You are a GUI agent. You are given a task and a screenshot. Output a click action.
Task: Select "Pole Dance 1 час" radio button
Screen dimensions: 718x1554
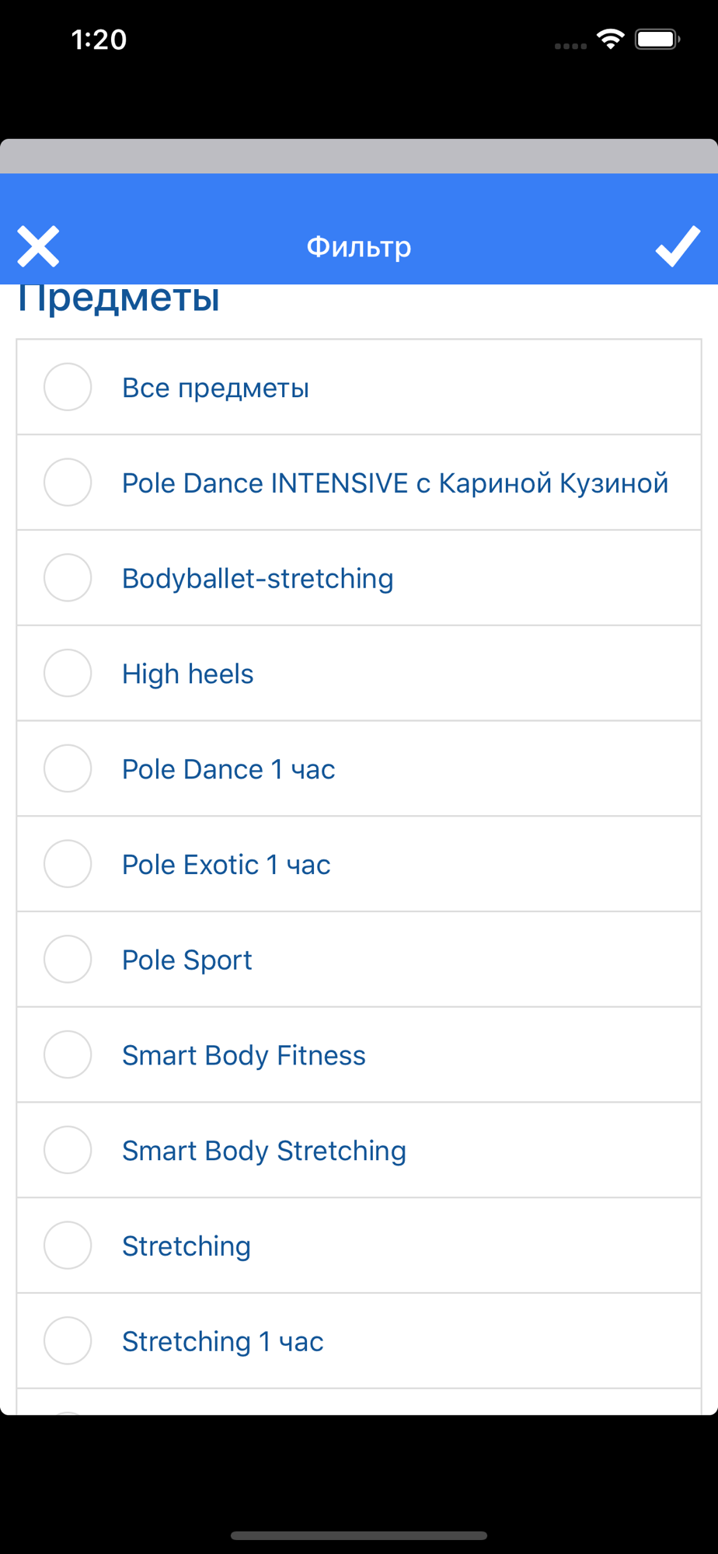pos(68,768)
